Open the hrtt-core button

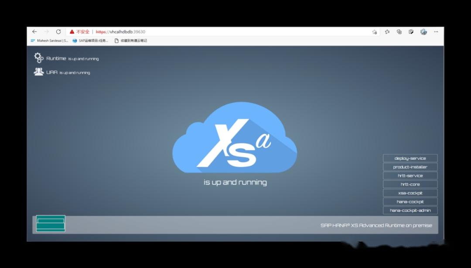(x=410, y=184)
